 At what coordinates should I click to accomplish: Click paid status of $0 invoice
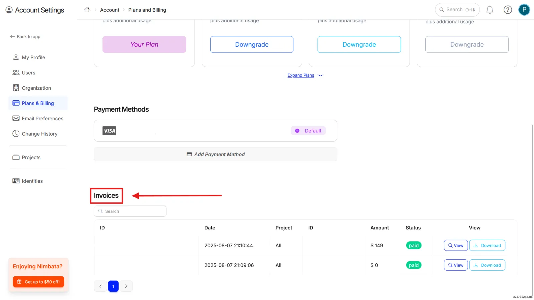pos(414,265)
